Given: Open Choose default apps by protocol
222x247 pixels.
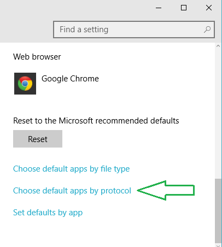Looking at the screenshot, I should point(72,191).
